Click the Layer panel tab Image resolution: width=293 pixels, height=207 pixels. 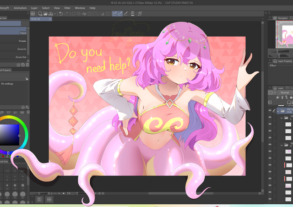click(278, 88)
